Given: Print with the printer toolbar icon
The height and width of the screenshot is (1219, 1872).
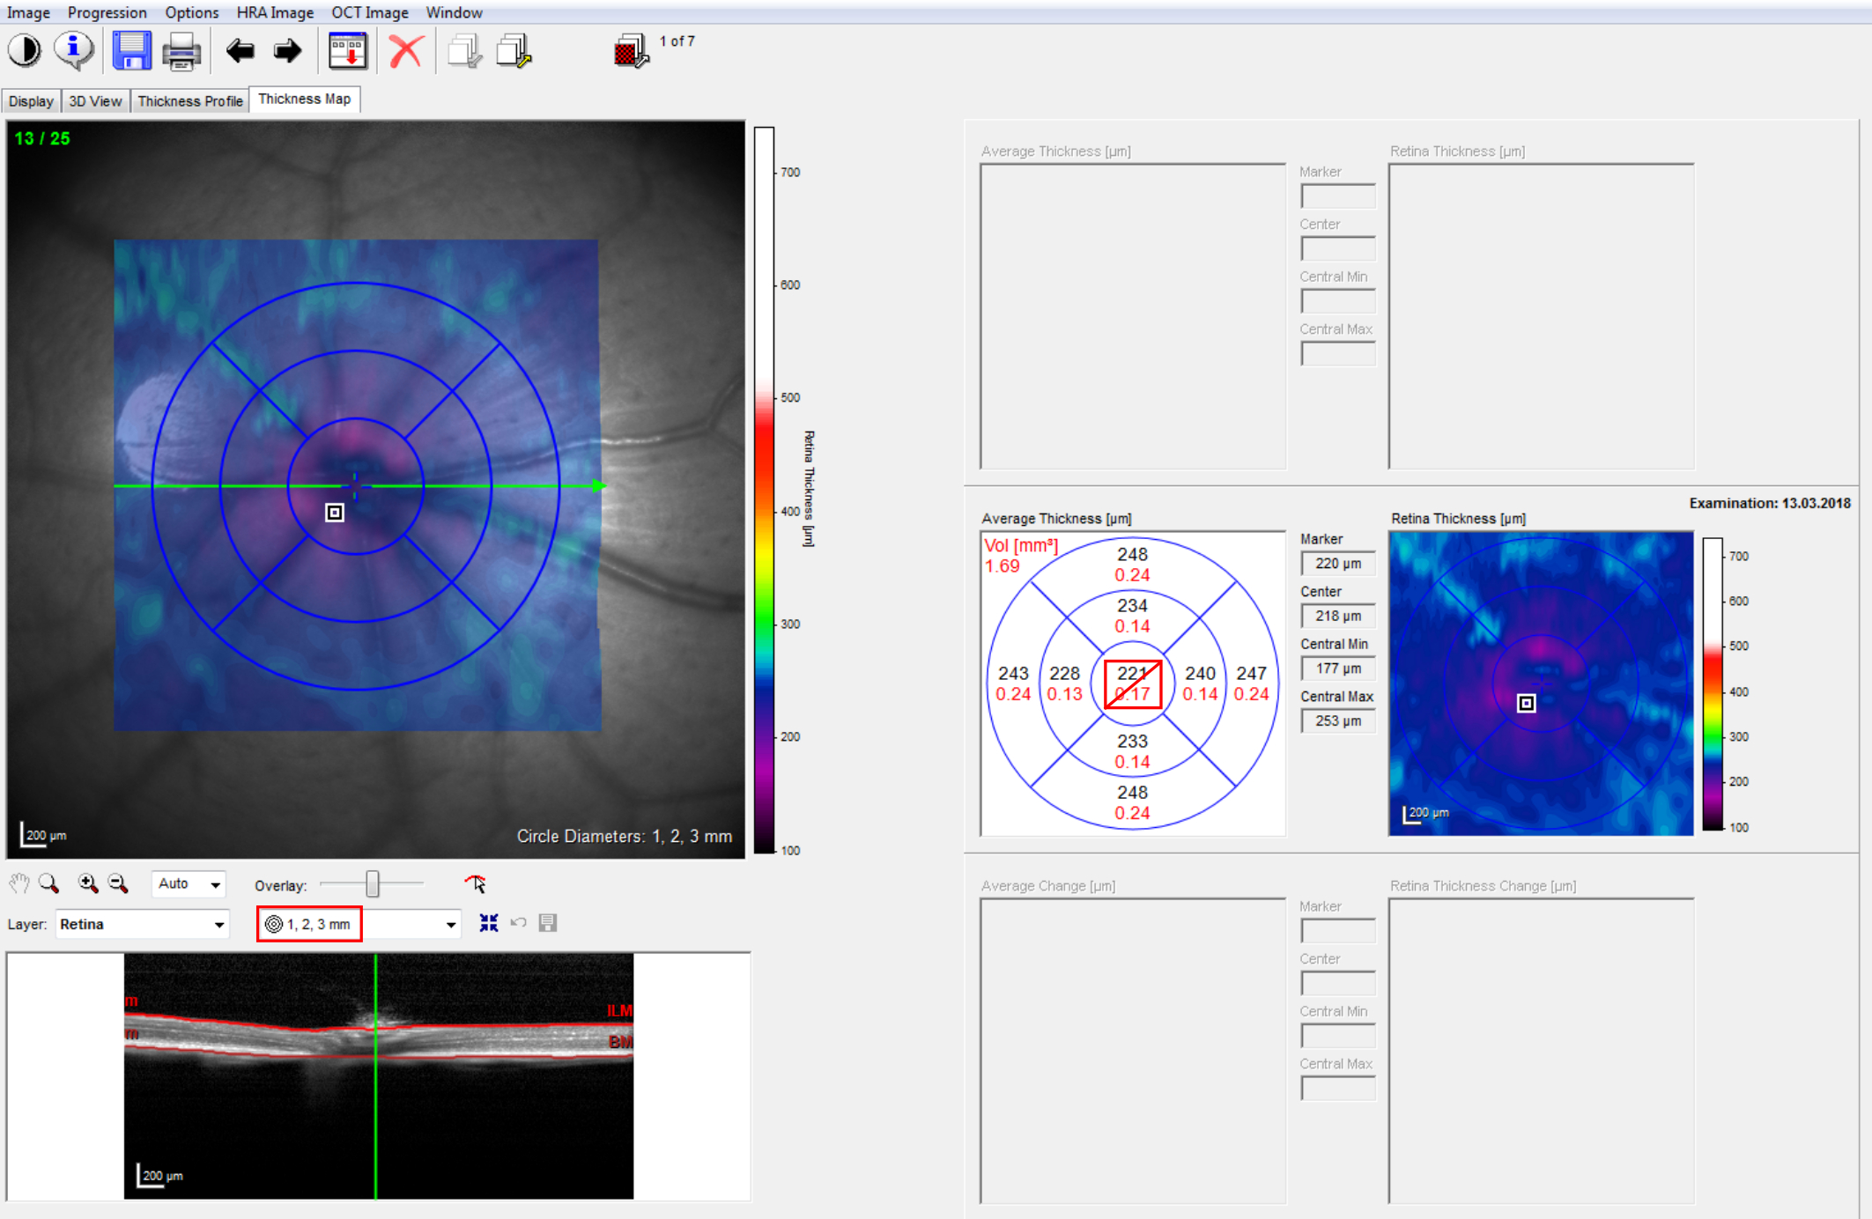Looking at the screenshot, I should click(181, 51).
